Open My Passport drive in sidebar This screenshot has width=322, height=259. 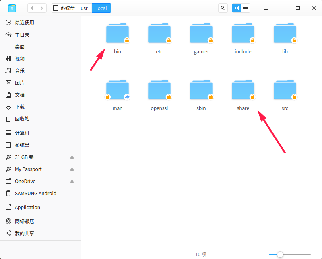[x=40, y=169]
